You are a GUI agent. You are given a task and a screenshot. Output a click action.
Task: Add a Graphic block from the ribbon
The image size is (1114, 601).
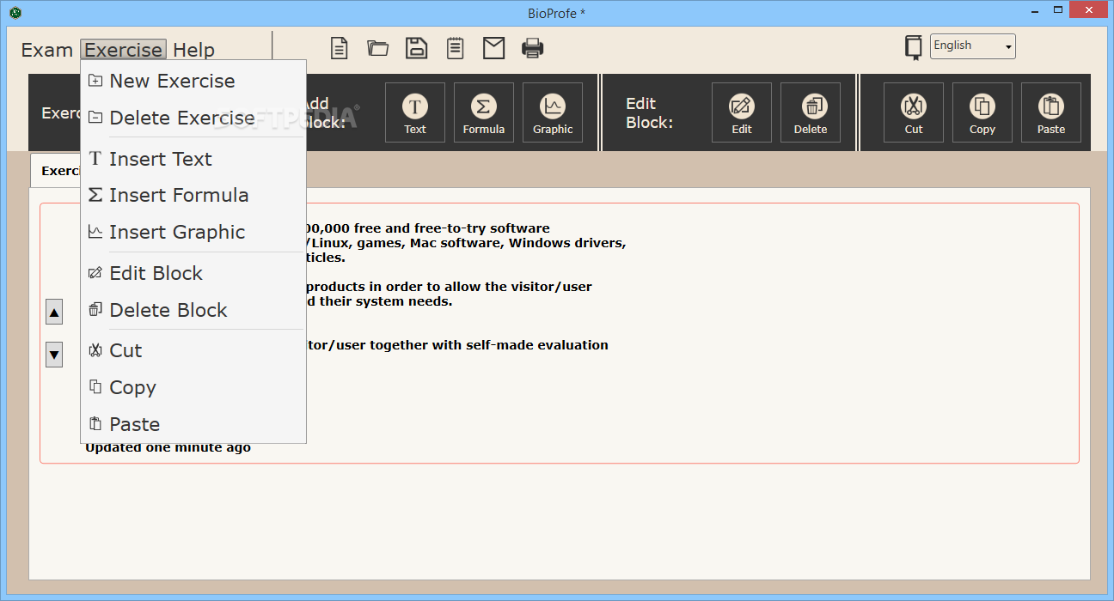coord(553,112)
